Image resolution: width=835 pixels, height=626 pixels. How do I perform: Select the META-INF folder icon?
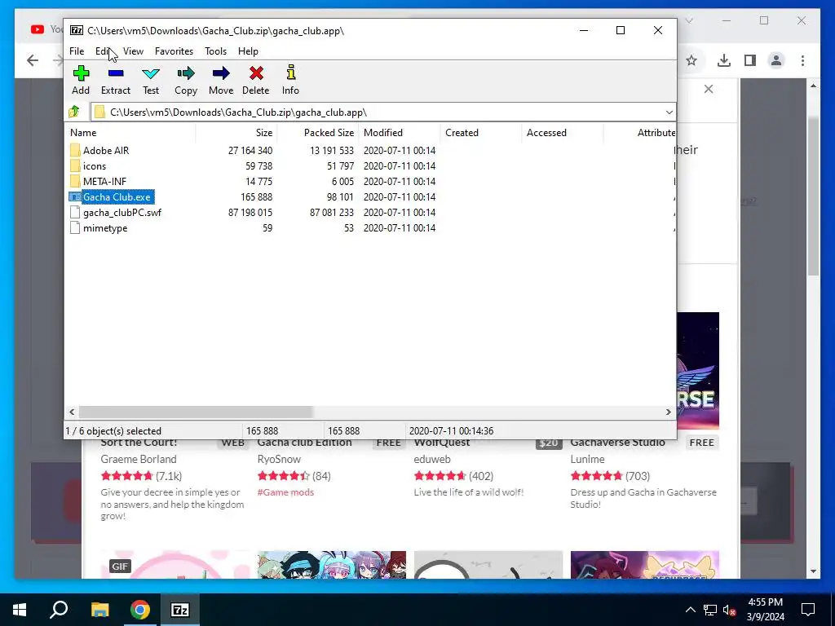pos(75,182)
